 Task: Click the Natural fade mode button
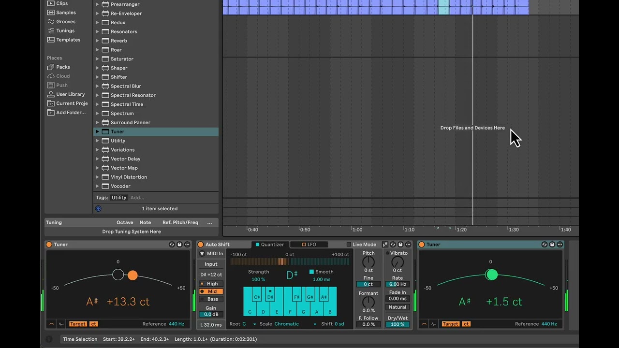tap(398, 307)
